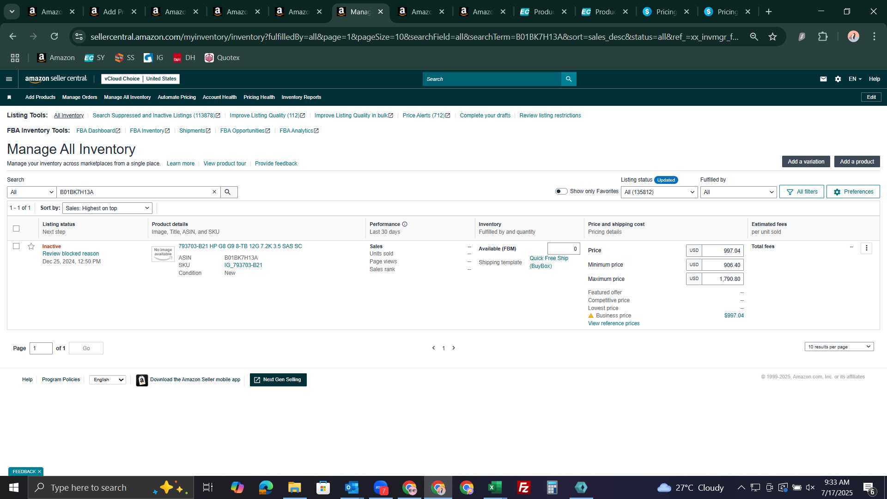Open View reference prices link
The image size is (887, 499).
[614, 323]
